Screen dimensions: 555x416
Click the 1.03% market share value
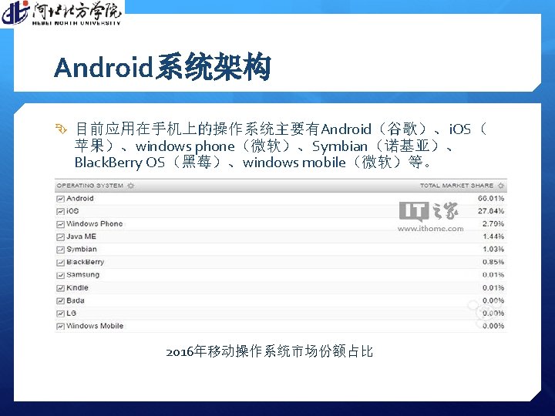pyautogui.click(x=493, y=250)
